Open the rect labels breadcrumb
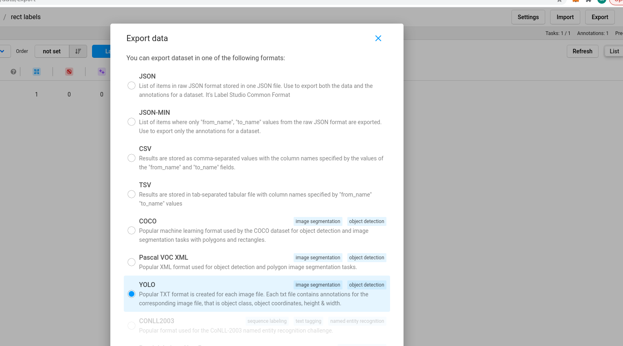 26,17
